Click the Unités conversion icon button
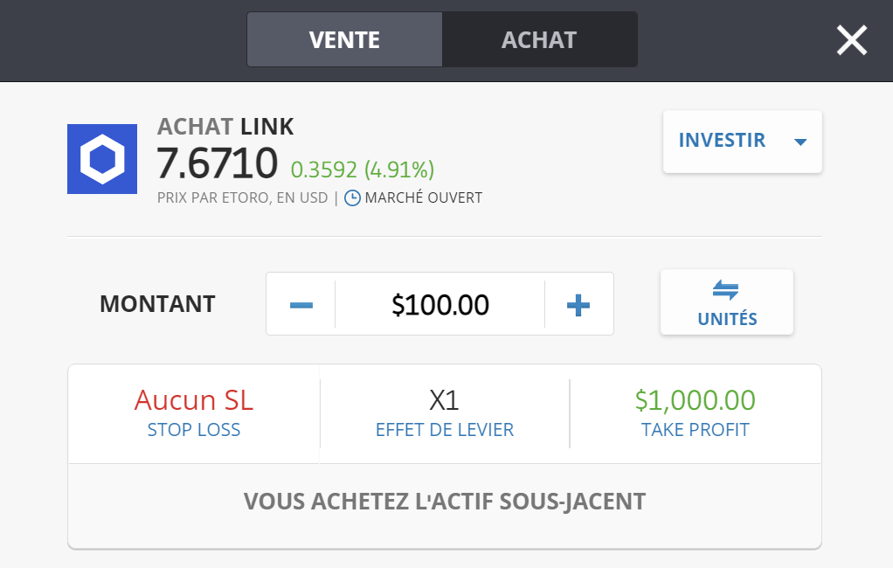Image resolution: width=893 pixels, height=568 pixels. pyautogui.click(x=726, y=301)
